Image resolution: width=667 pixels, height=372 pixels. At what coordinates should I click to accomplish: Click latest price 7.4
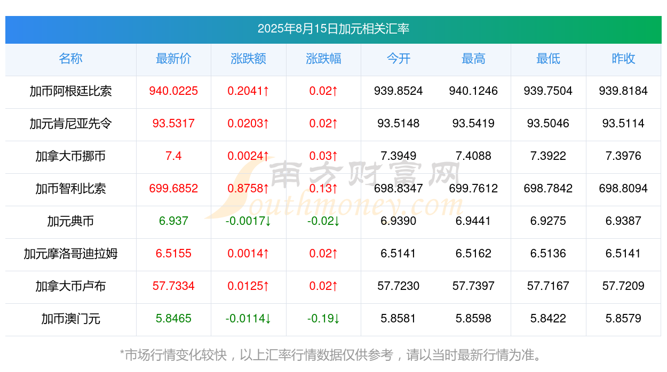[173, 156]
